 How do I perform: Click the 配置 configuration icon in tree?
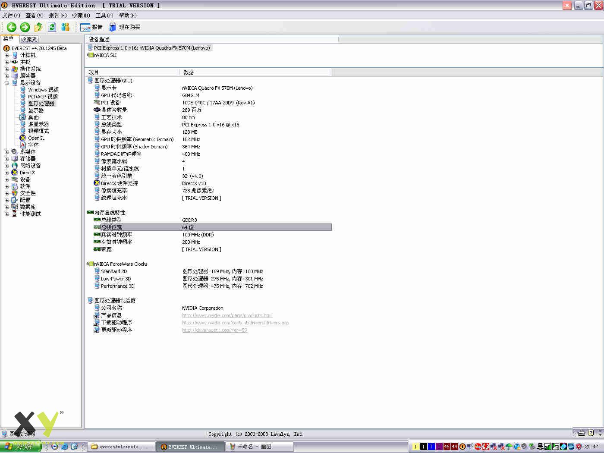click(x=15, y=200)
